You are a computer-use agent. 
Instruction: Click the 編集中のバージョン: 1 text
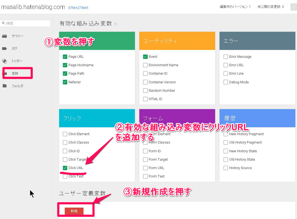tap(235, 7)
